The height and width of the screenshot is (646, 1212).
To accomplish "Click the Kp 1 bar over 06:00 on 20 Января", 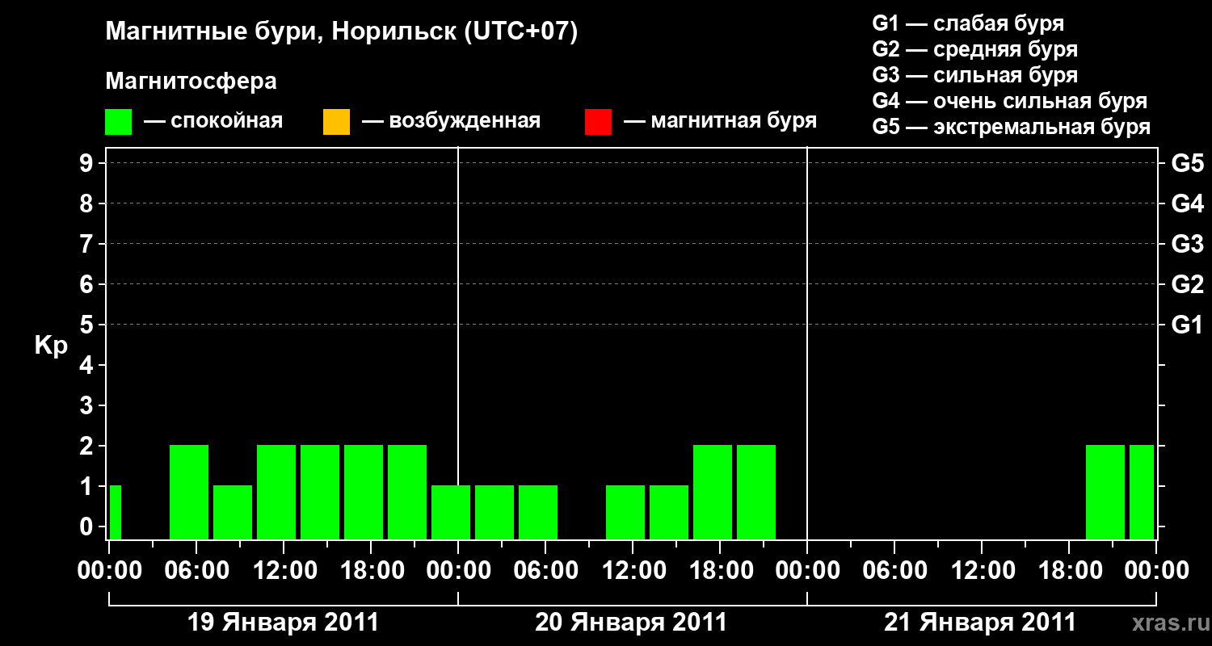I will coord(538,512).
